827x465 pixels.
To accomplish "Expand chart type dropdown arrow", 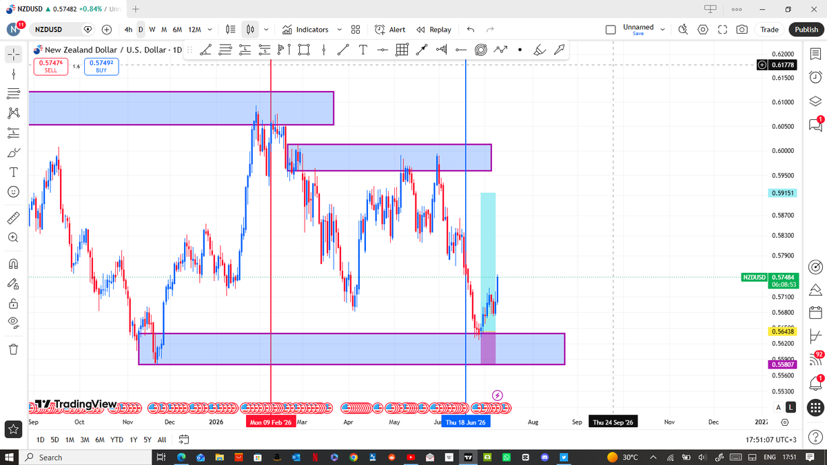I will click(x=265, y=30).
